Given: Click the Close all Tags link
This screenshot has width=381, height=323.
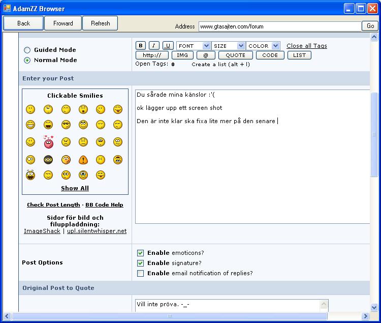Looking at the screenshot, I should tap(307, 46).
